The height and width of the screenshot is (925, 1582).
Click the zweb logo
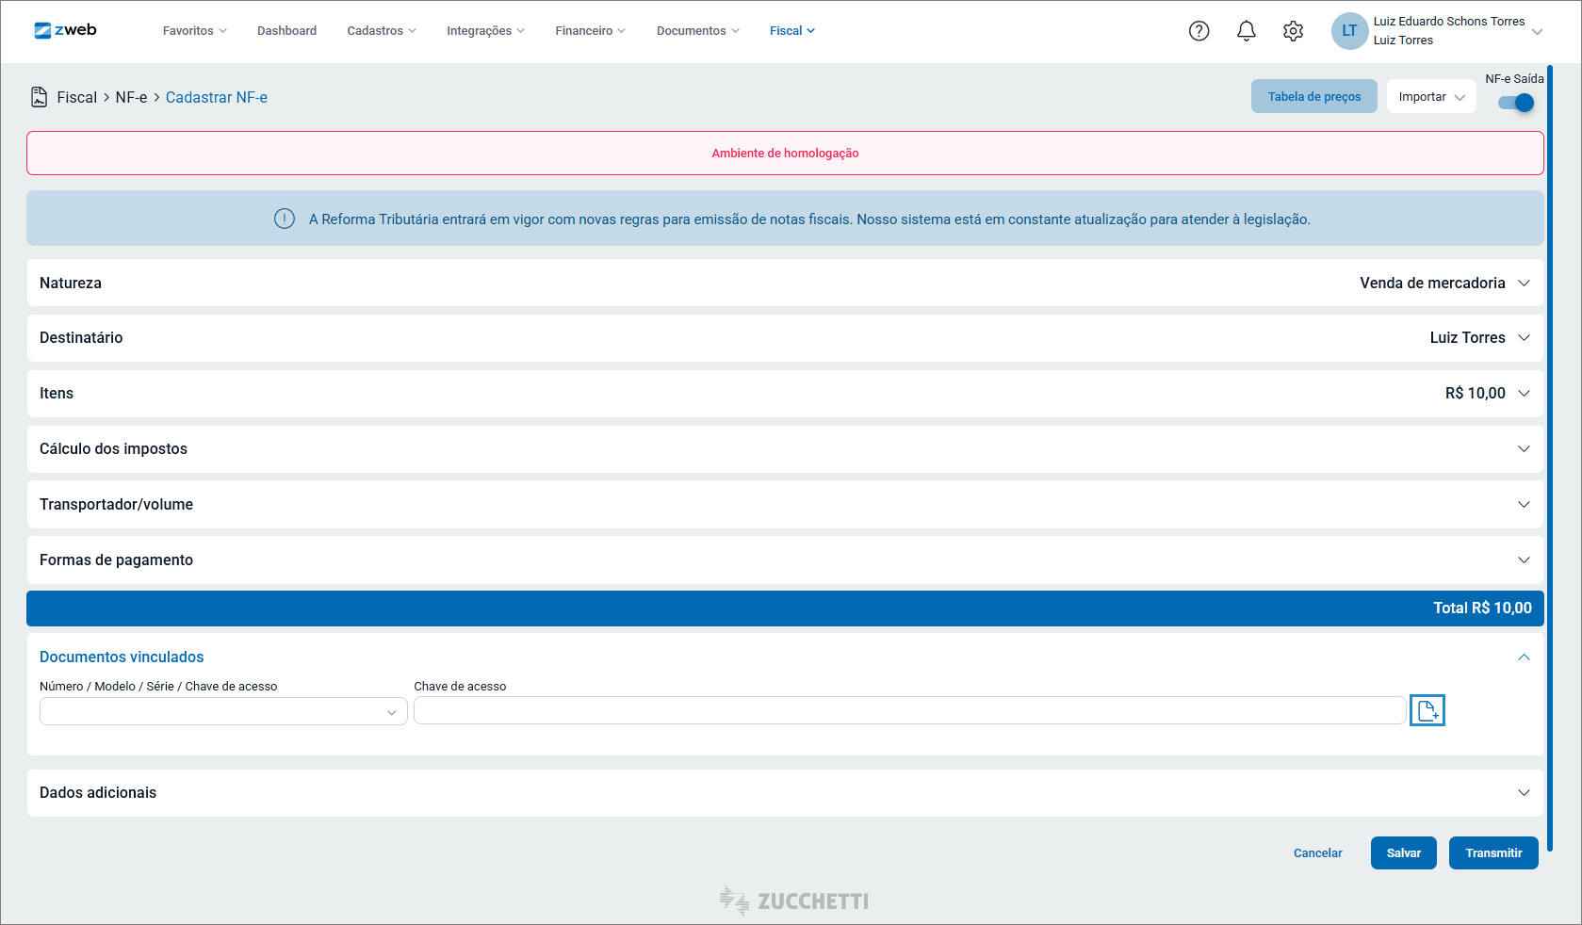pos(65,30)
